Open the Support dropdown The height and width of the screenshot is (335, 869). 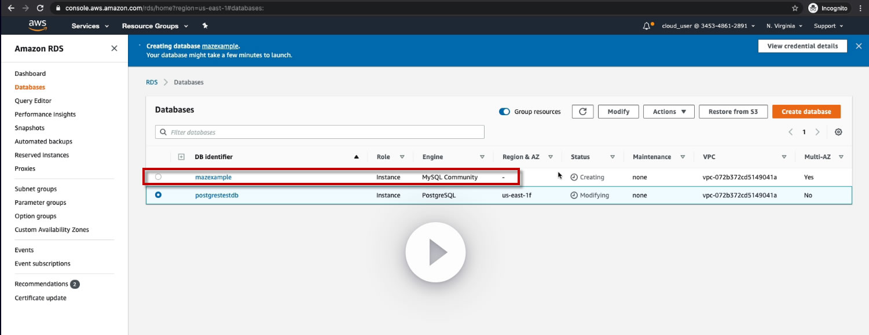pos(828,26)
